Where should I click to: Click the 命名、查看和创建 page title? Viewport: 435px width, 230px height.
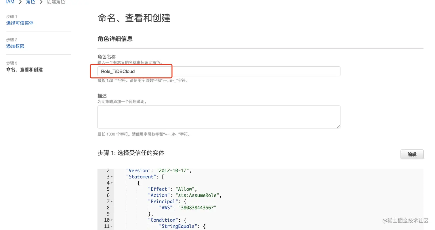[134, 18]
